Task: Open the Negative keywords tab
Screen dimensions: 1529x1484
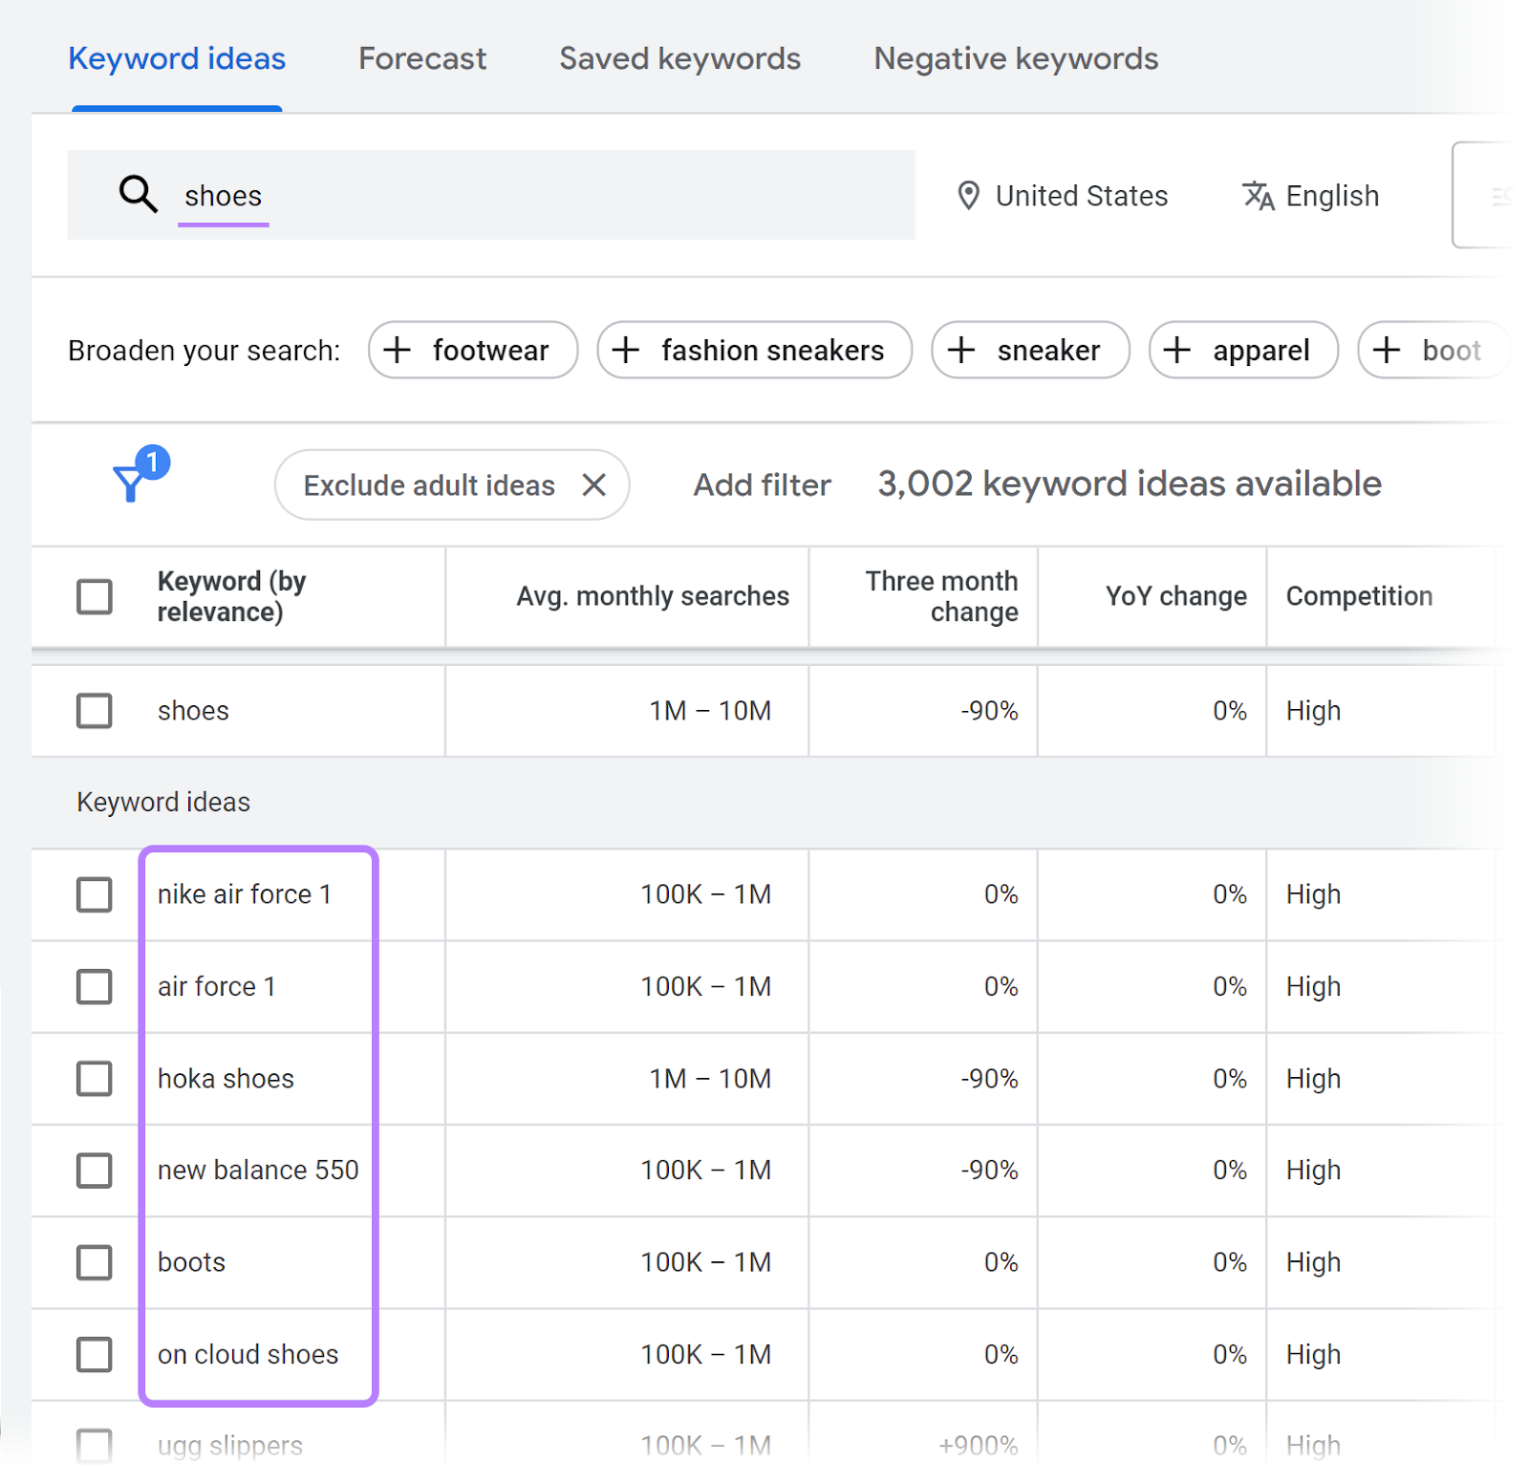Action: tap(1015, 58)
